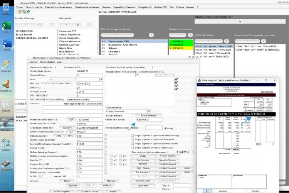Open the Gestion CRC menu

(161, 7)
